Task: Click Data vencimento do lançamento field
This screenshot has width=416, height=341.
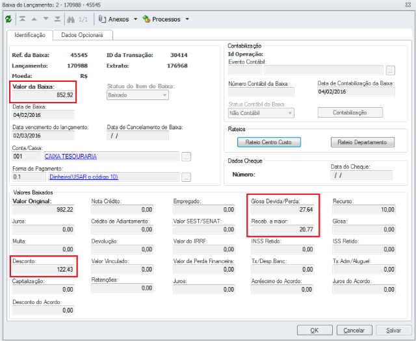Action: tap(44, 136)
